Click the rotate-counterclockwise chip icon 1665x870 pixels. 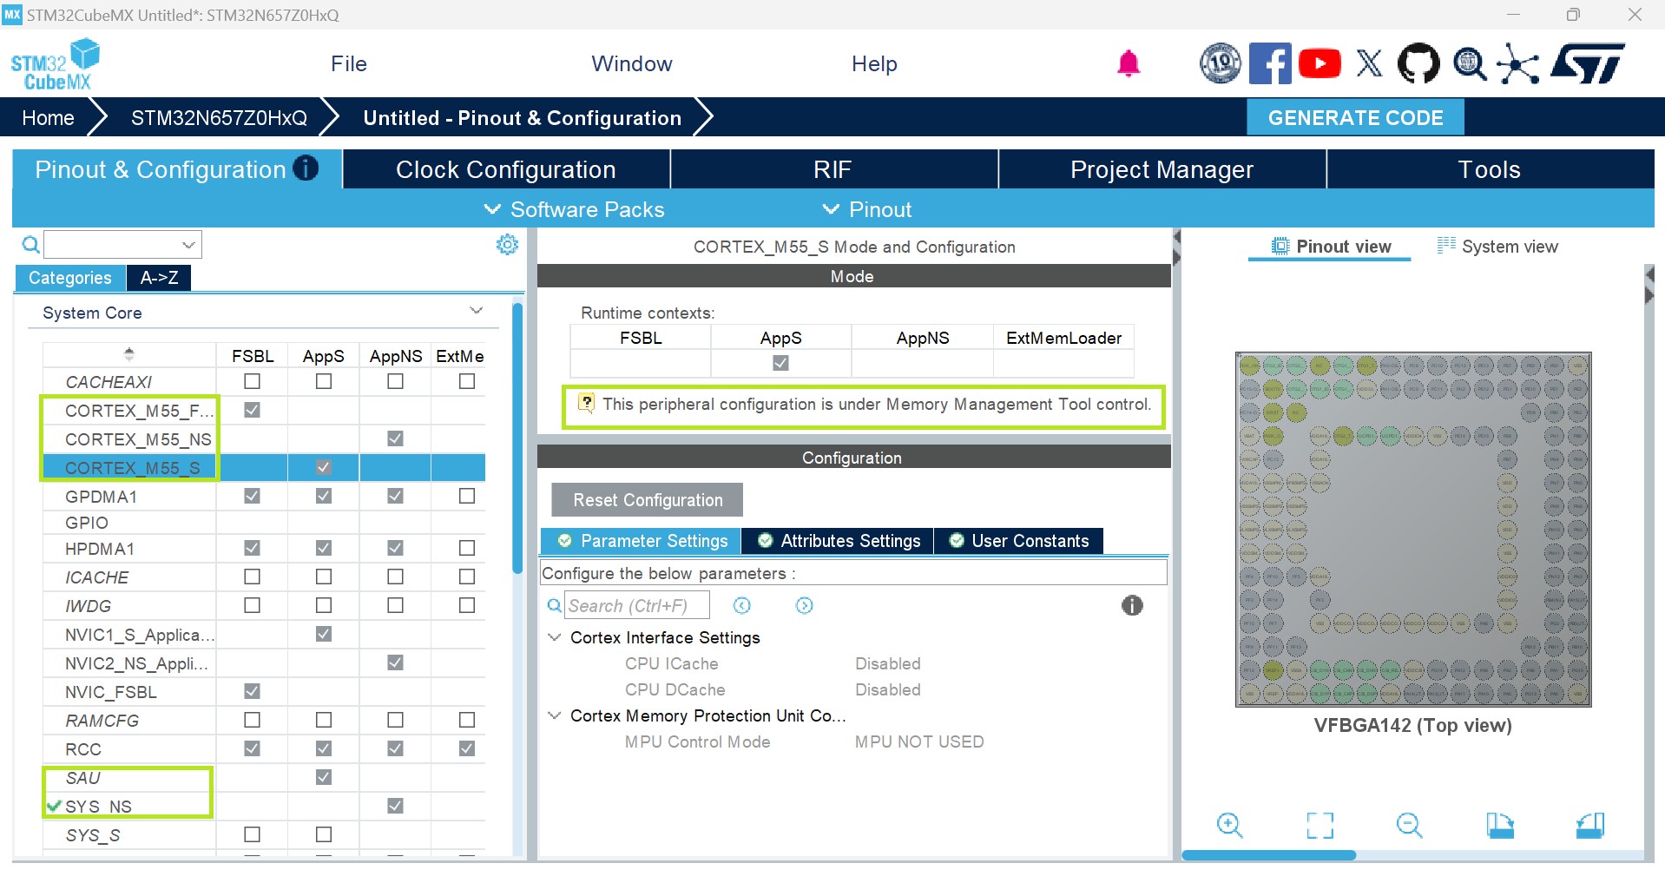coord(1590,825)
